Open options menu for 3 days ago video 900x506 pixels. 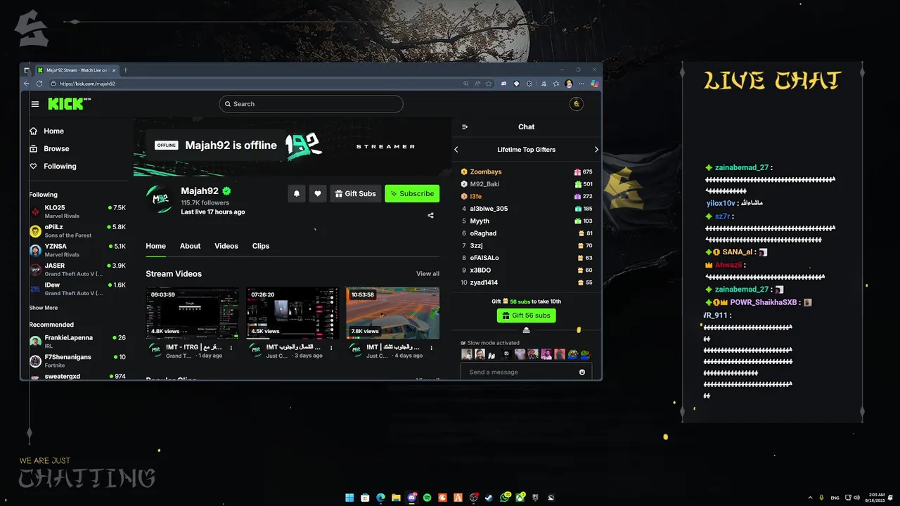pyautogui.click(x=332, y=348)
